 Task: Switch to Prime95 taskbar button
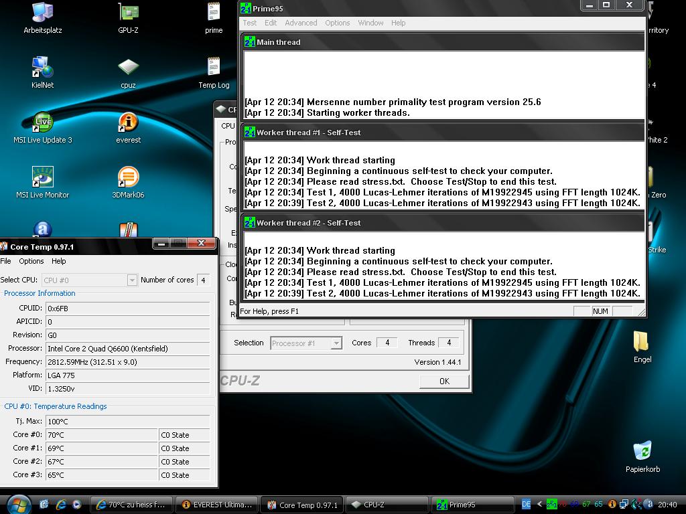(472, 505)
